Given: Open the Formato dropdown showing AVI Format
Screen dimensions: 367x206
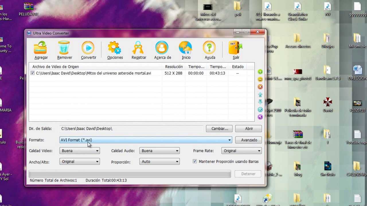Looking at the screenshot, I should (146, 140).
